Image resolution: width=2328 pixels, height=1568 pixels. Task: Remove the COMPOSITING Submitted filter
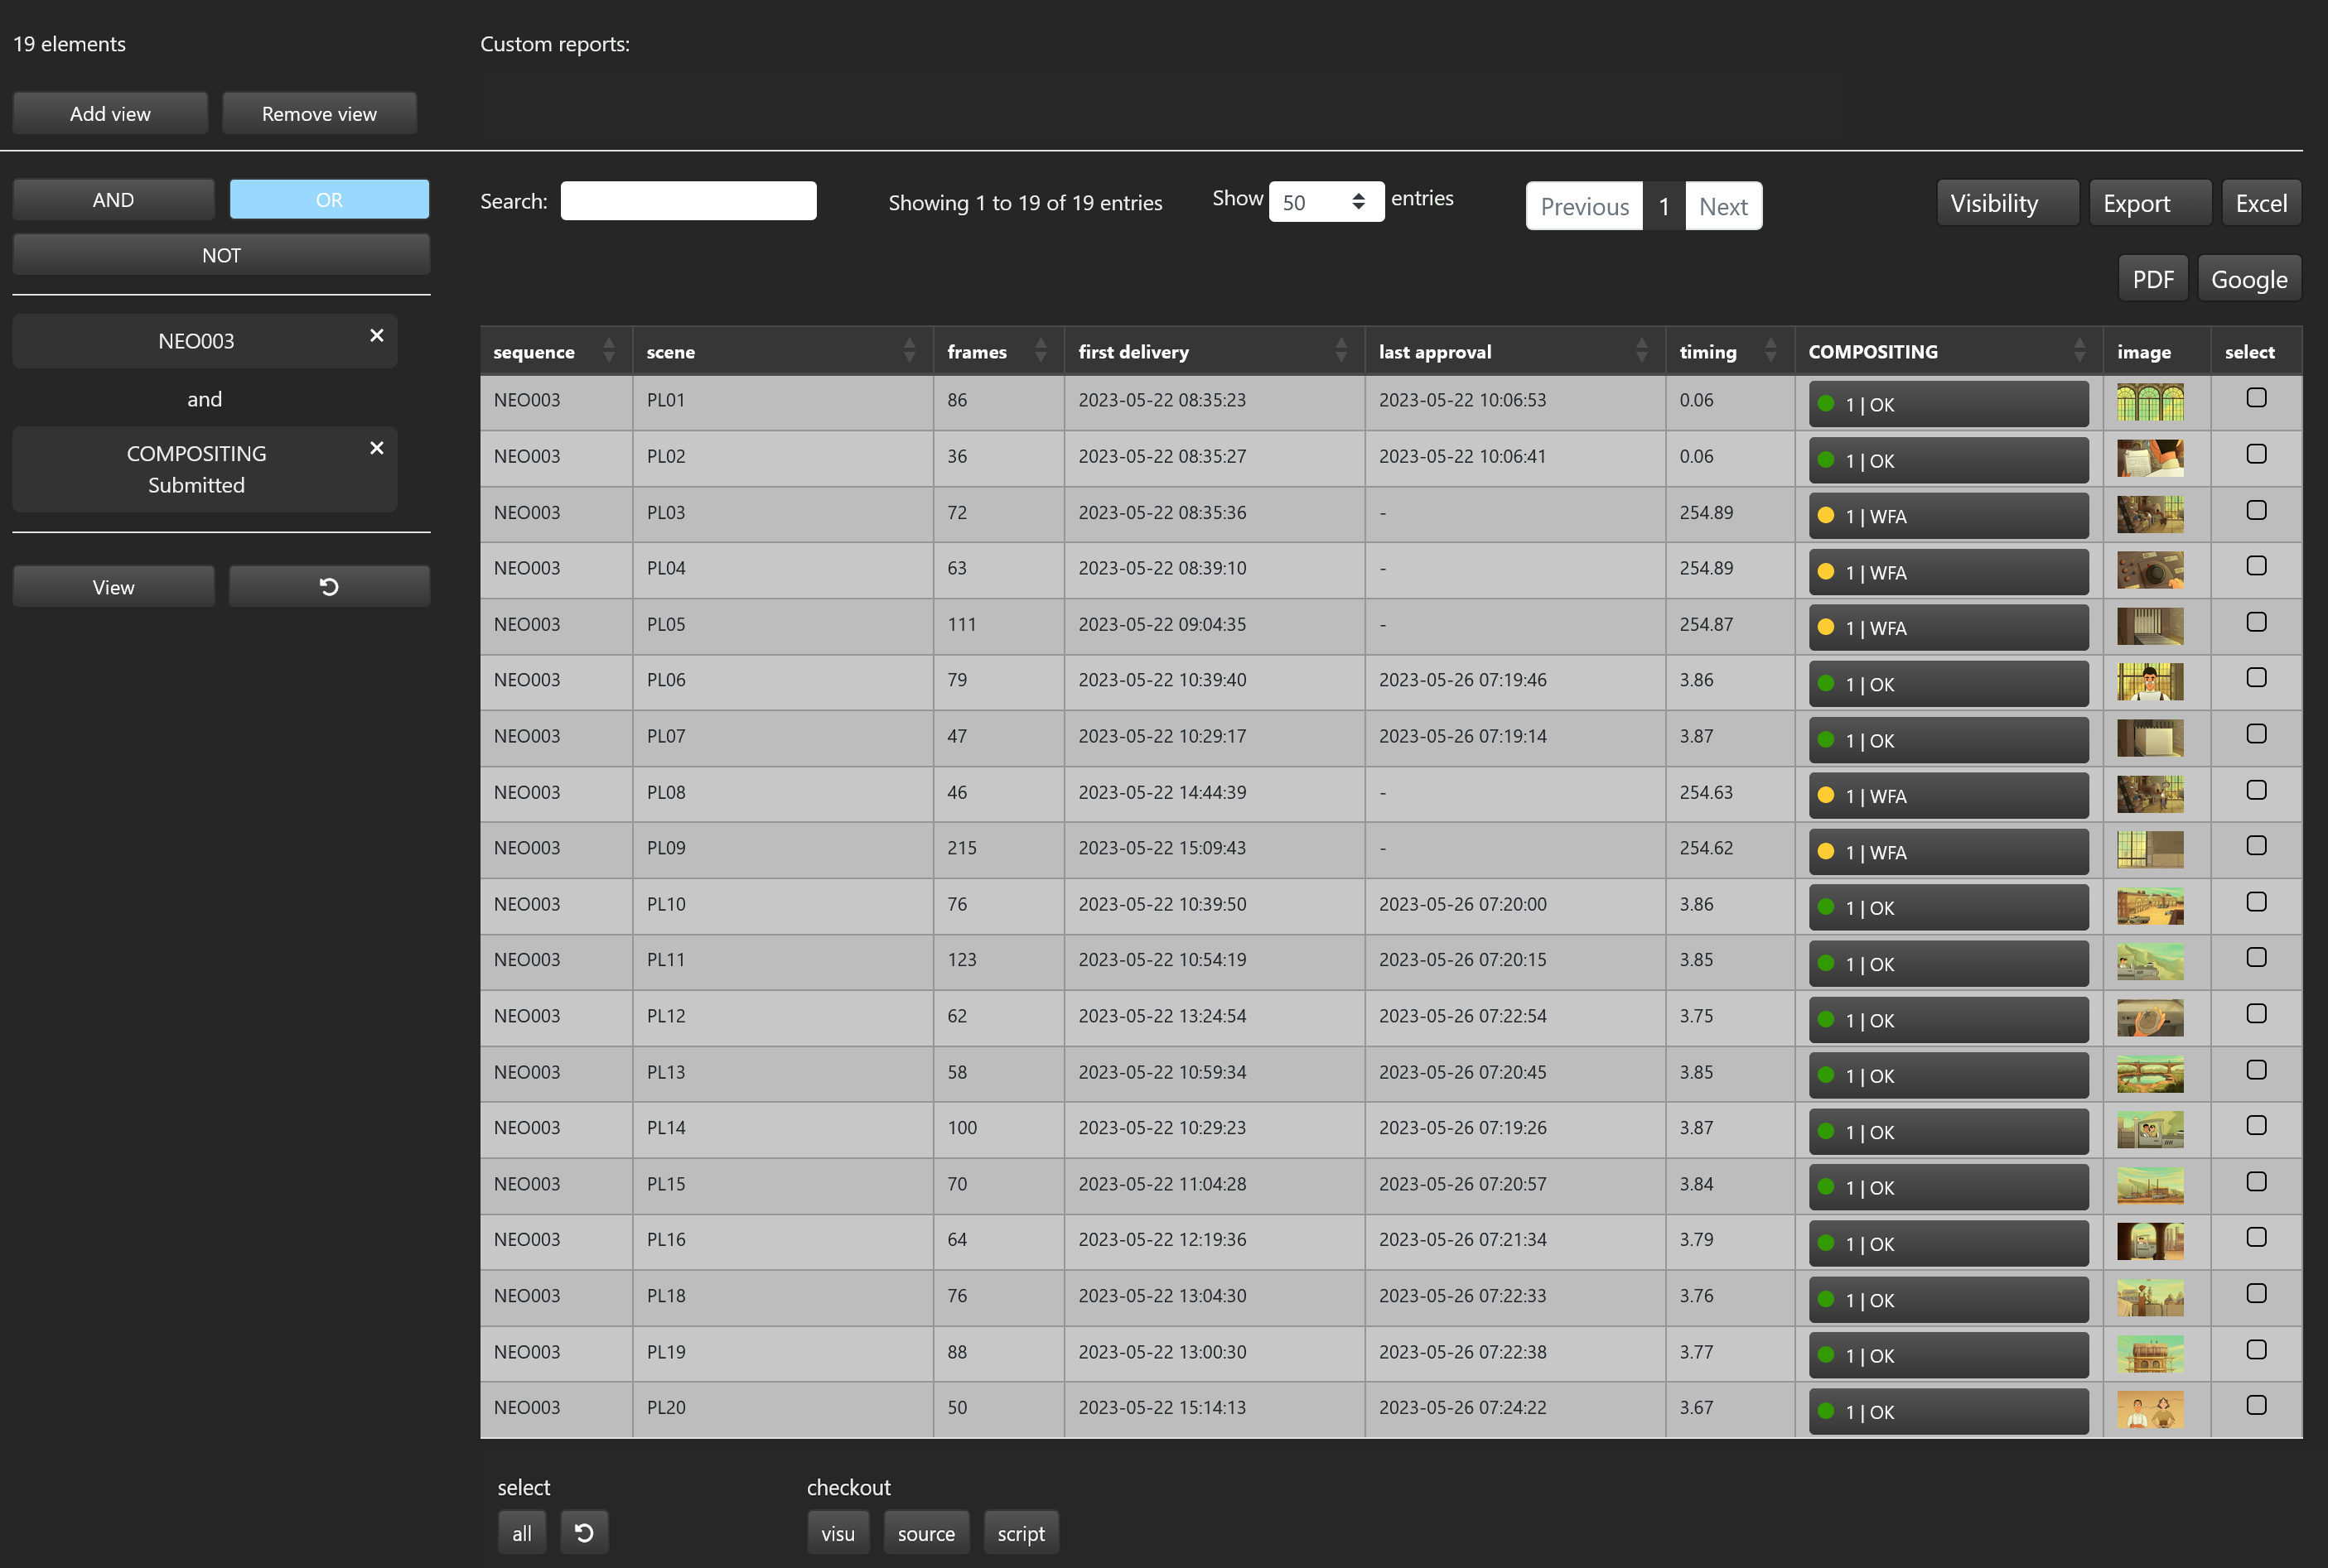pyautogui.click(x=376, y=448)
